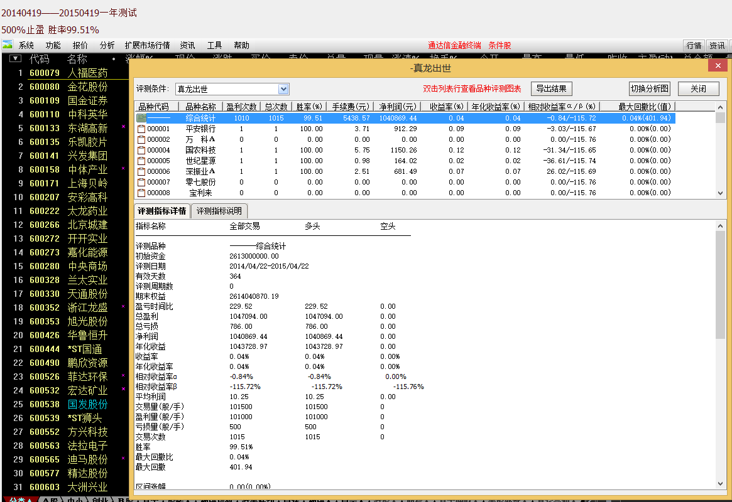
Task: Click the 条件股 label in title bar
Action: (500, 45)
